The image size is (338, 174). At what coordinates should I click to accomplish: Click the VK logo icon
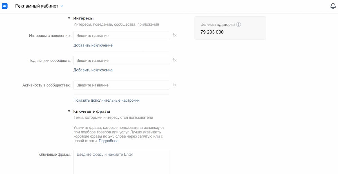[x=5, y=6]
